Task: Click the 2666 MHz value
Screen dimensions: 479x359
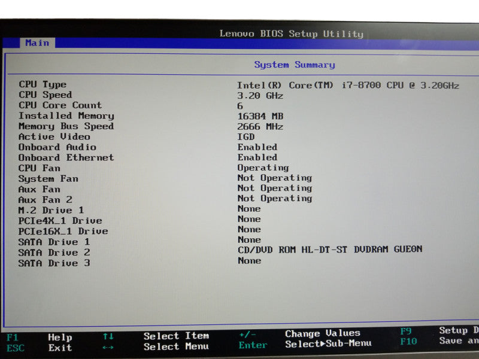Action: click(x=260, y=127)
